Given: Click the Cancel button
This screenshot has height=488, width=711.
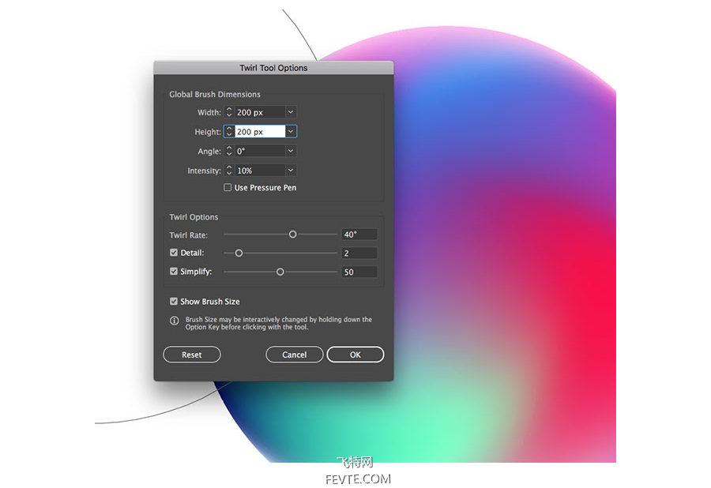Looking at the screenshot, I should (x=295, y=355).
